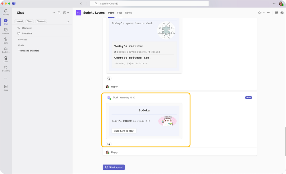The image size is (286, 174).
Task: Click in the Search (Cmd+E) field
Action: 149,3
